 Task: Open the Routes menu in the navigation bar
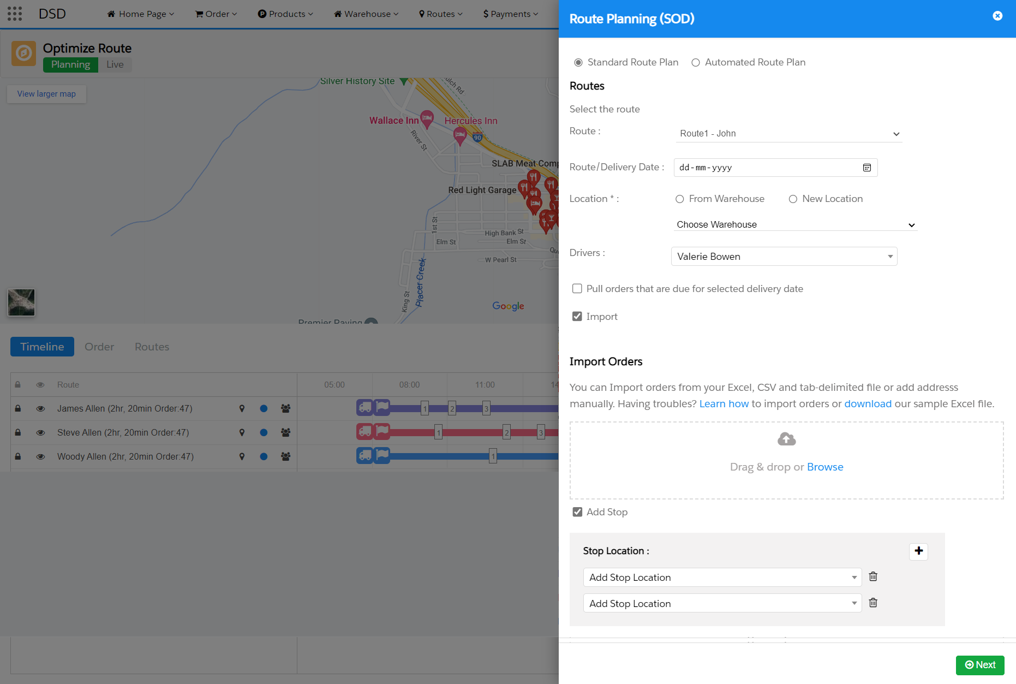(440, 14)
